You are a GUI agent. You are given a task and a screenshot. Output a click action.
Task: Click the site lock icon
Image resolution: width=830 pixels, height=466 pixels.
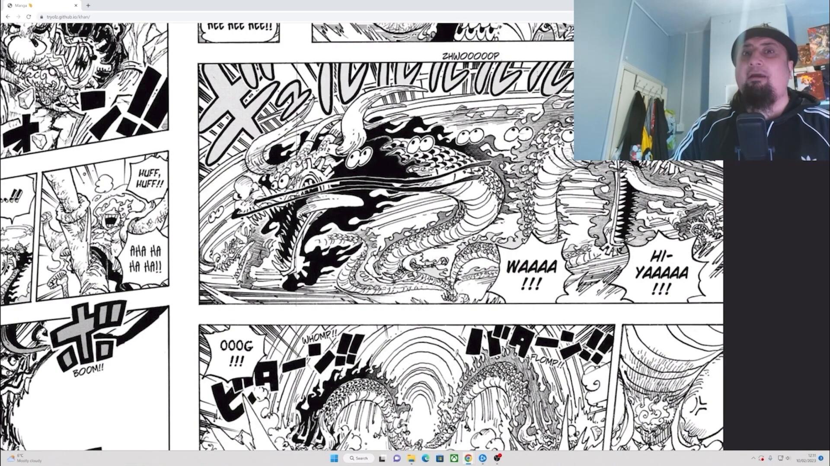tap(41, 17)
